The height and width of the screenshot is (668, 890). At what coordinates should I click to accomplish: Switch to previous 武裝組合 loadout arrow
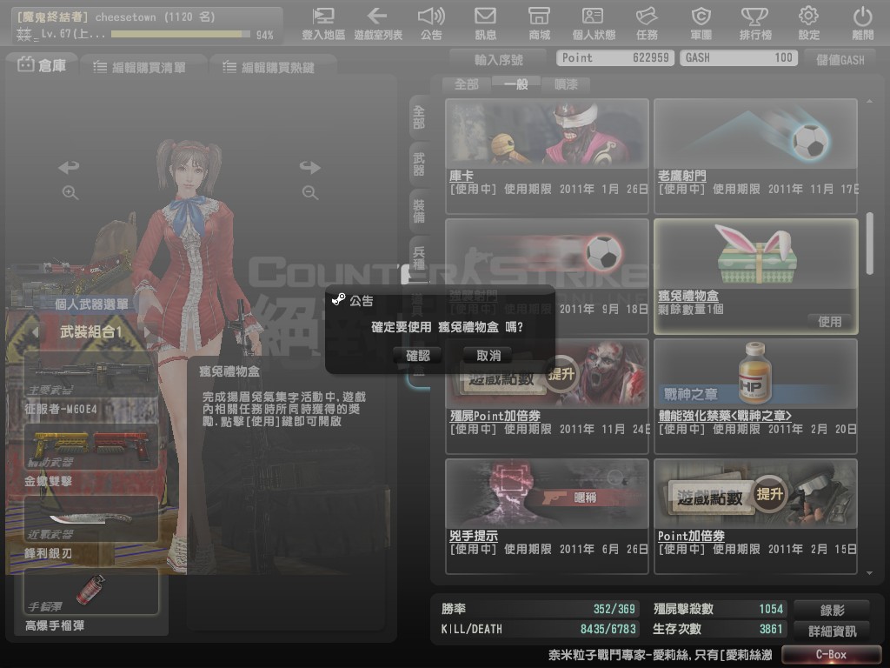coord(35,331)
